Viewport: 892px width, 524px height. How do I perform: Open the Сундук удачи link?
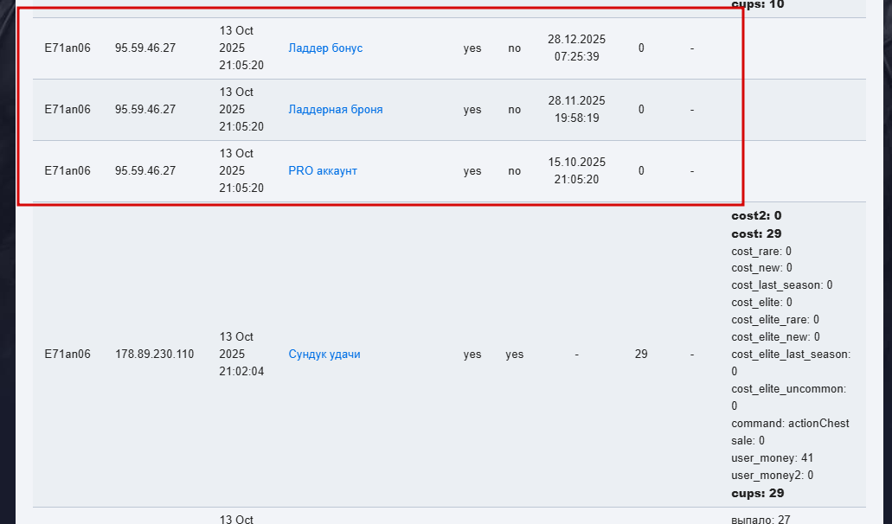pos(324,355)
